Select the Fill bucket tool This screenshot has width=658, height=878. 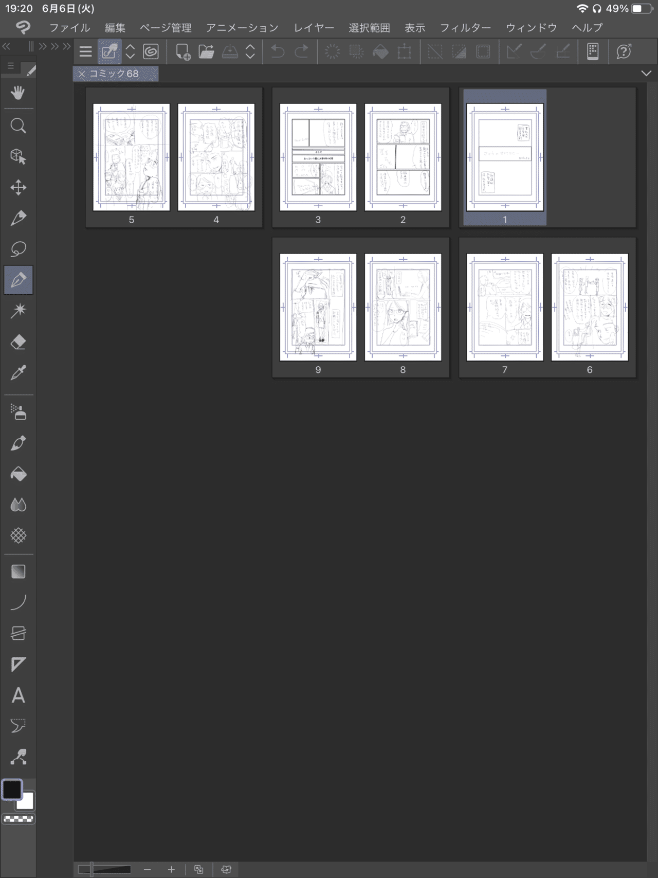[x=18, y=474]
